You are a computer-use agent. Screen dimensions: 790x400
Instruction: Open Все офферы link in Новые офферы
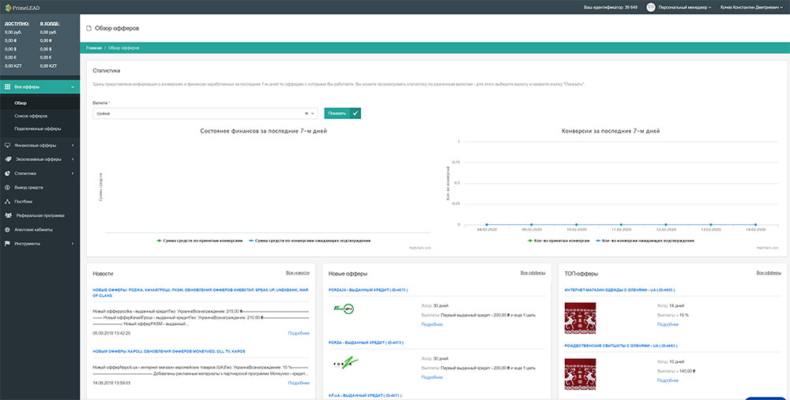coord(532,273)
